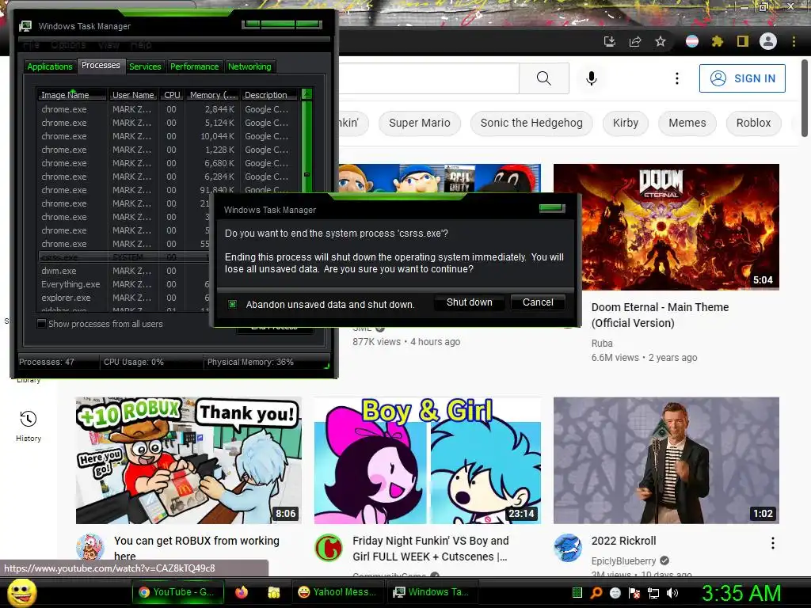811x608 pixels.
Task: Click the EpiclyBlueberry channel avatar
Action: pos(567,548)
